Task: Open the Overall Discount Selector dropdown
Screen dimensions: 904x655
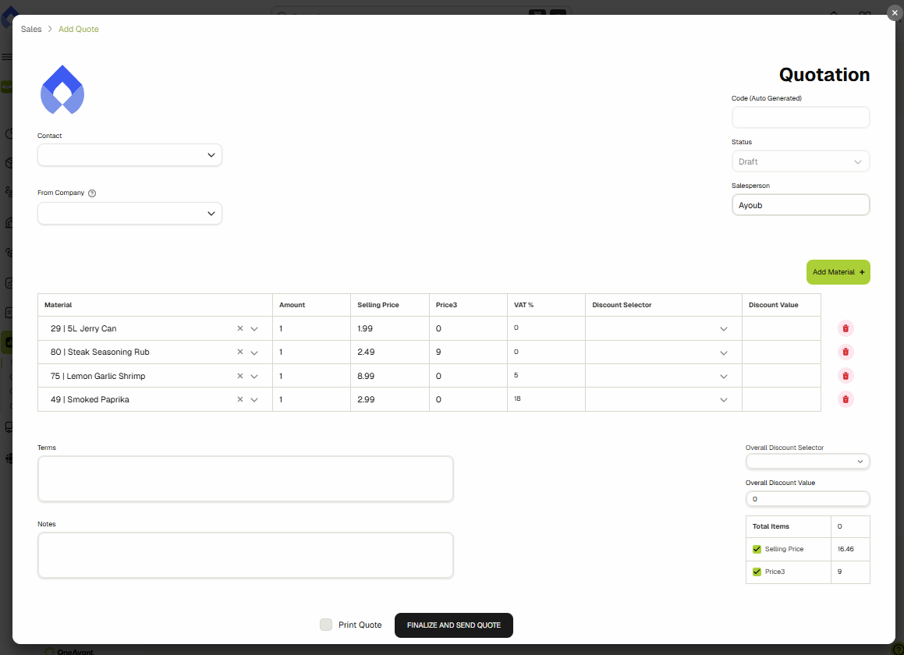Action: pos(807,462)
